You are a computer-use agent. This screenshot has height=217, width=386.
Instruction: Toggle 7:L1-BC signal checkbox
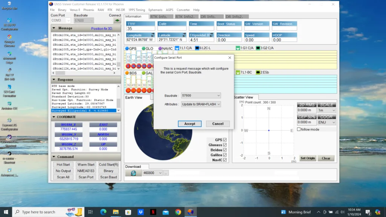(x=238, y=72)
